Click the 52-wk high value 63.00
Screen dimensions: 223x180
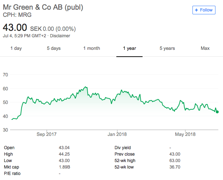click(175, 161)
